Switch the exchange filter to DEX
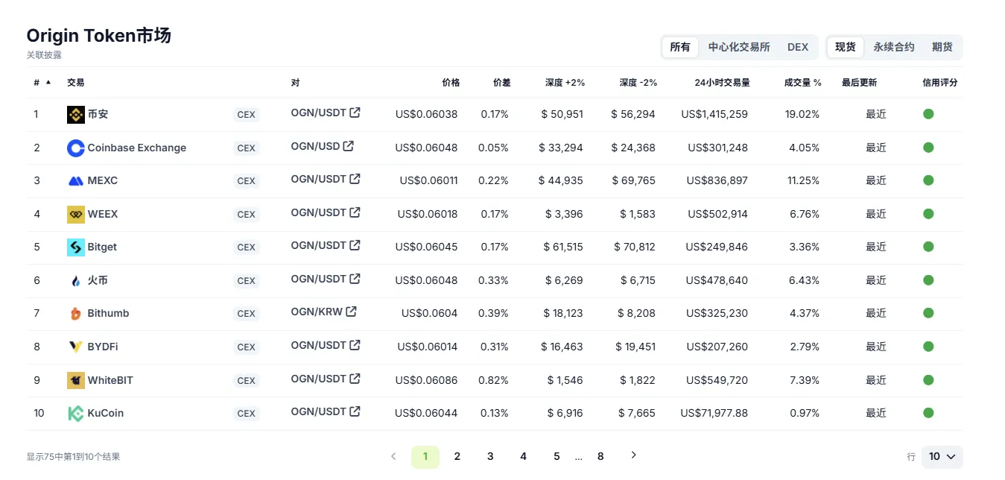Viewport: 1005px width, 480px height. click(797, 47)
